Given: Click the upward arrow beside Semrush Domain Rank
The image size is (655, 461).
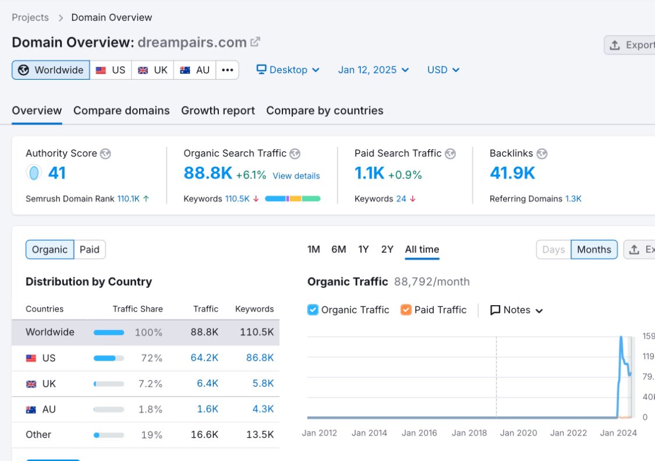Looking at the screenshot, I should point(146,199).
